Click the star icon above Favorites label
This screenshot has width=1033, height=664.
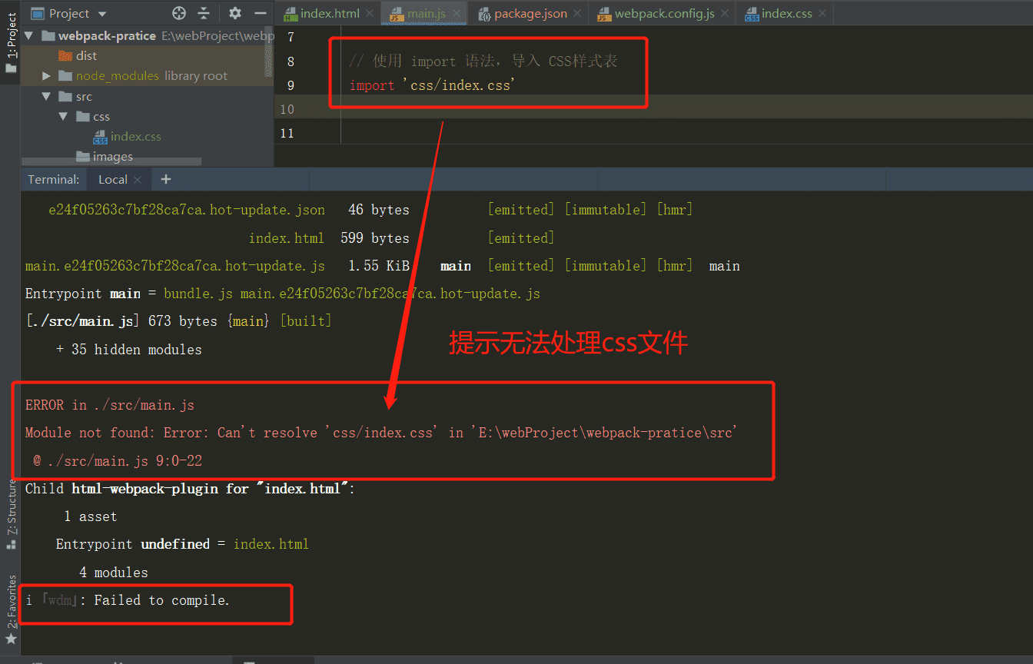pos(11,639)
